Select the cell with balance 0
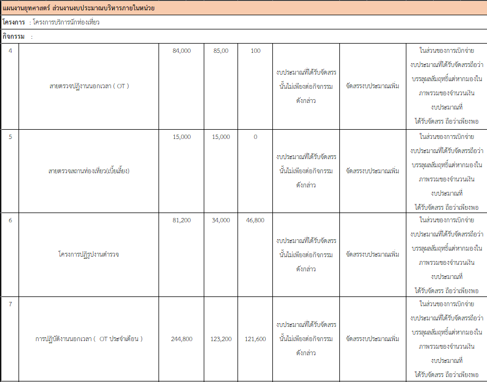 [255, 137]
